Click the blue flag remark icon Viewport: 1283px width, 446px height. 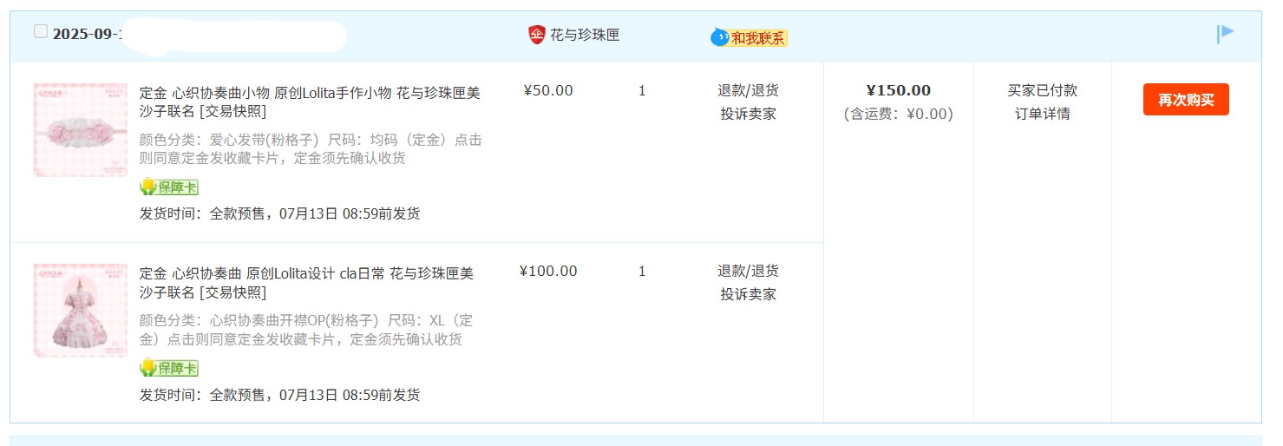click(x=1225, y=34)
